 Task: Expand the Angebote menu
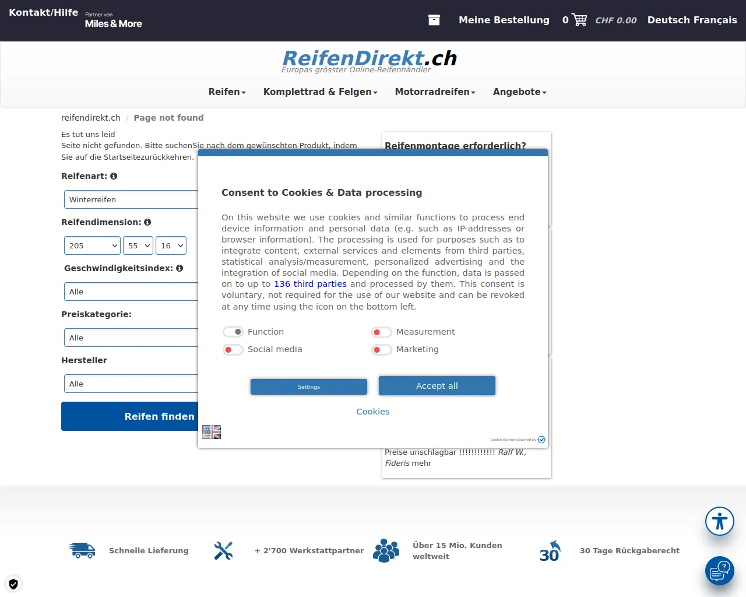pyautogui.click(x=520, y=92)
